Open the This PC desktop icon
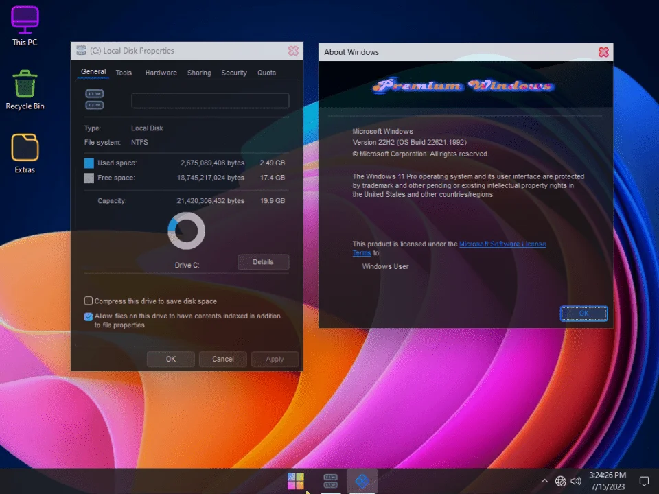The image size is (659, 494). coord(25,25)
